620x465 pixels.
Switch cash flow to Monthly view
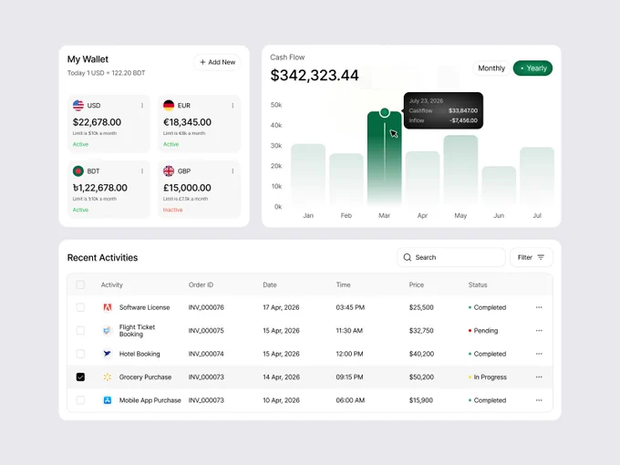491,68
